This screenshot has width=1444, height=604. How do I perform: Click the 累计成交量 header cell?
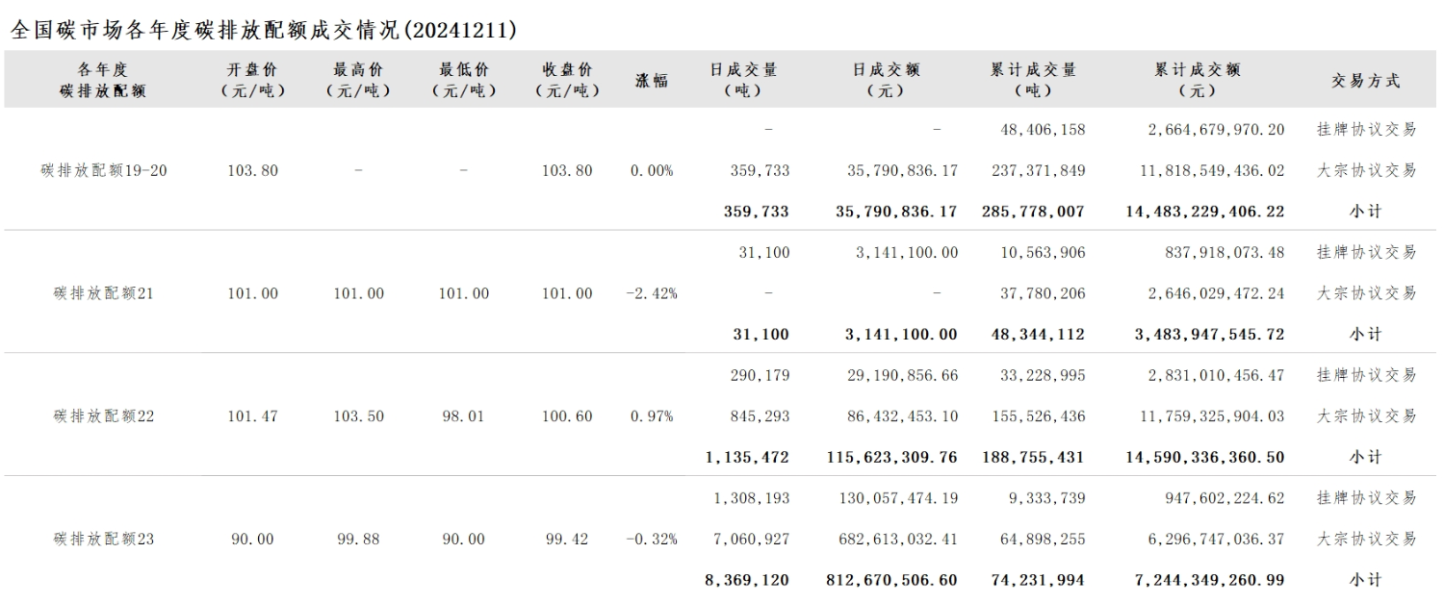[1034, 80]
